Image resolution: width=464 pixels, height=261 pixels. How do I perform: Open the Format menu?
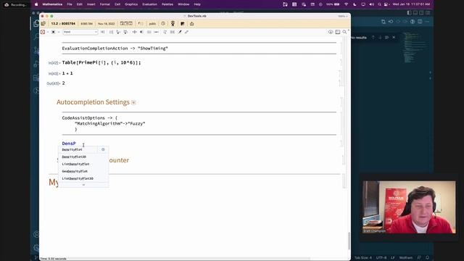coord(104,4)
